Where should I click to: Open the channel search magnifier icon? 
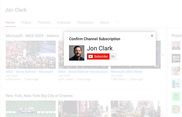pos(117,22)
